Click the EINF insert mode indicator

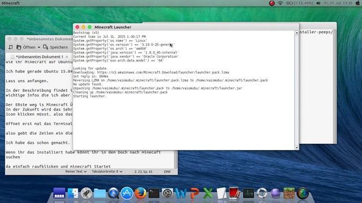(167, 171)
